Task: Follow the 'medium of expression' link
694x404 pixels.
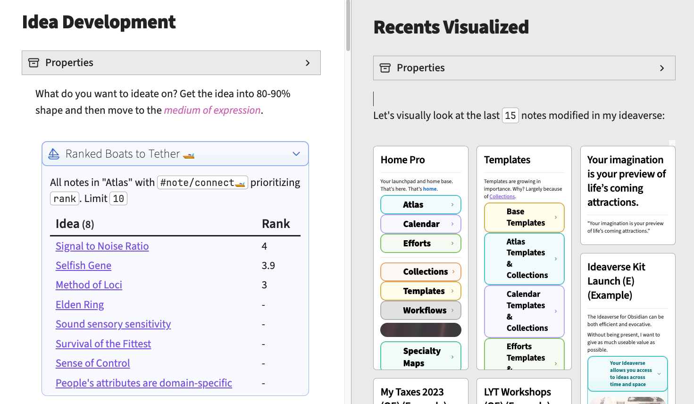Action: [x=212, y=110]
